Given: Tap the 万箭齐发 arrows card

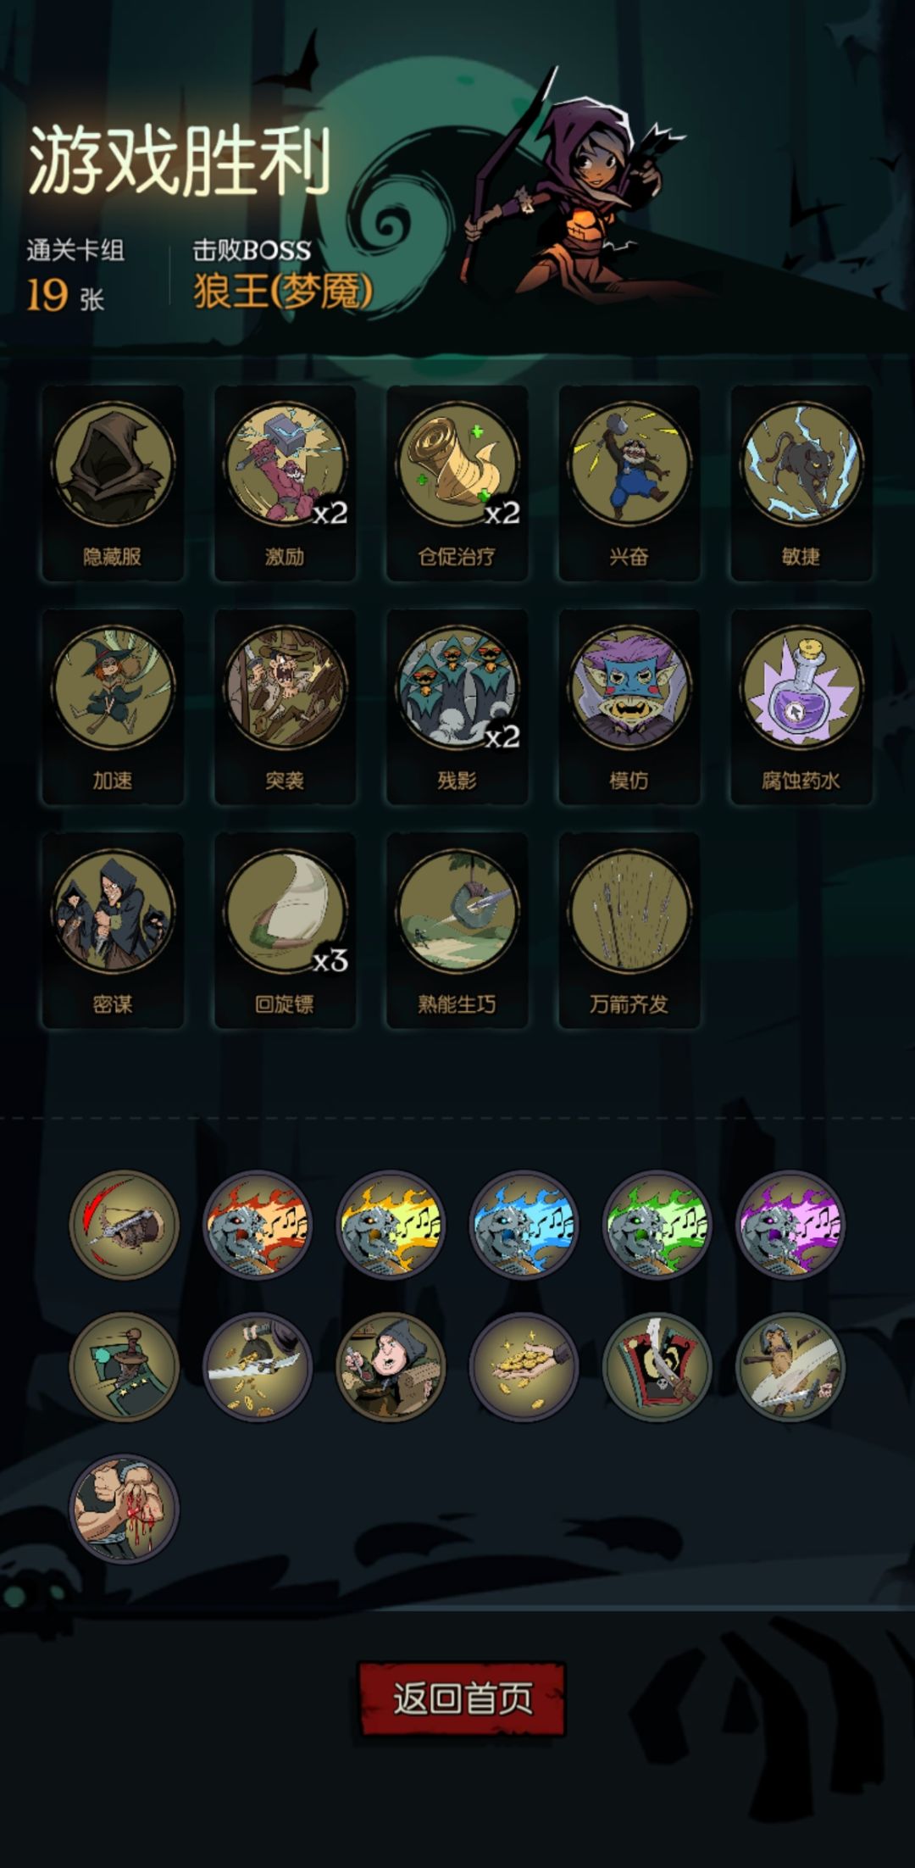Looking at the screenshot, I should point(629,931).
